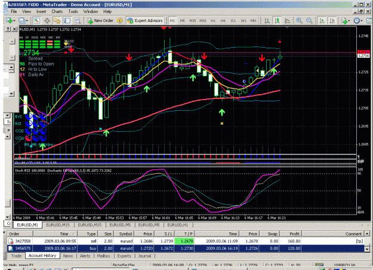Open the Alerts terminal tab
The height and width of the screenshot is (270, 373).
tap(85, 256)
